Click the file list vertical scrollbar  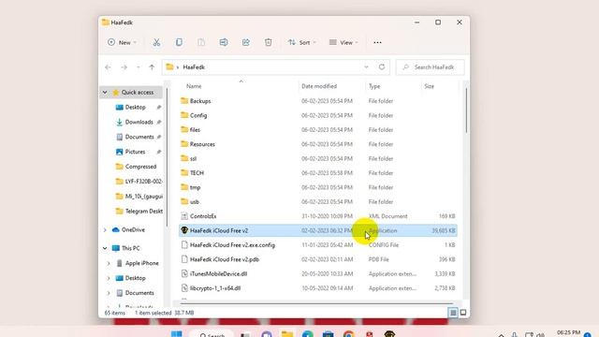tap(466, 110)
